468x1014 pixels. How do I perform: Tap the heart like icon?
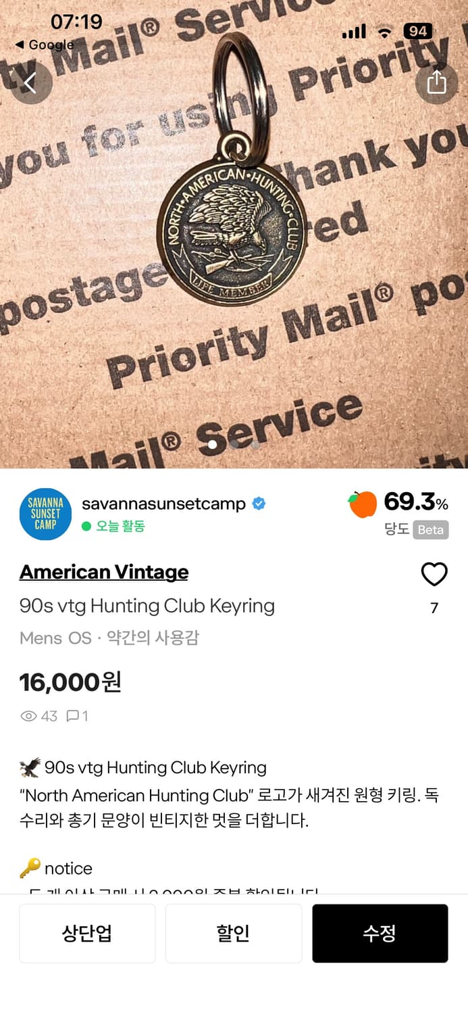434,575
